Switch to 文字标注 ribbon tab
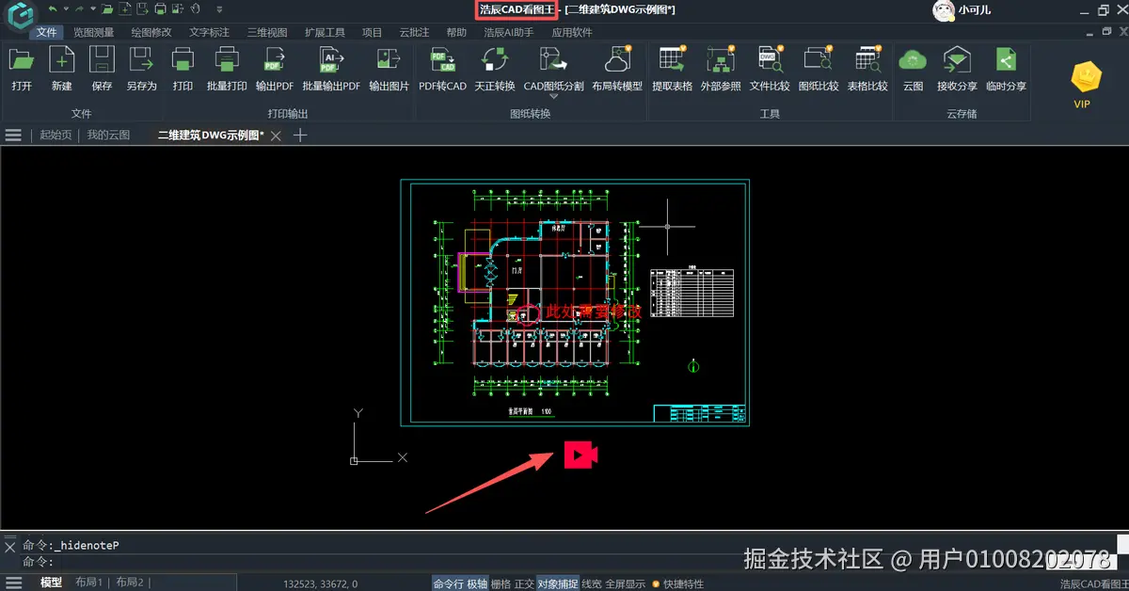Viewport: 1129px width, 591px height. click(x=209, y=32)
